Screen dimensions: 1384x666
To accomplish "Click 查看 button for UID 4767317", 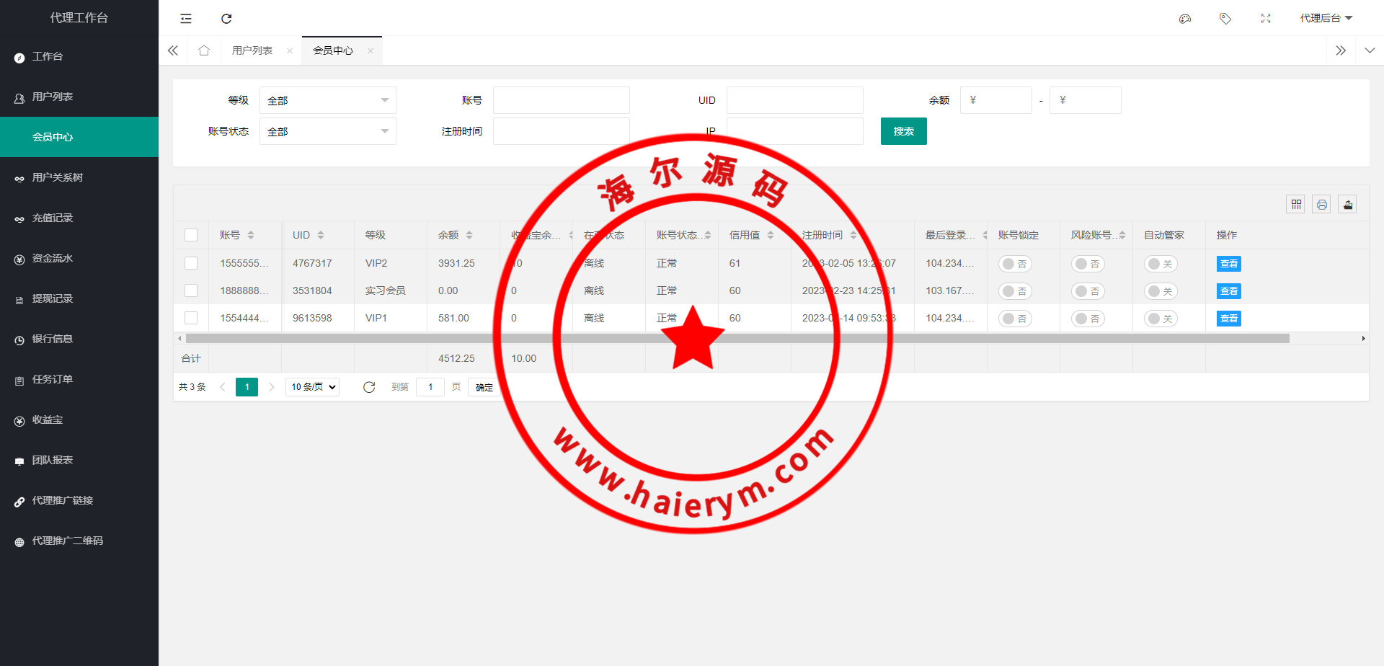I will click(1228, 264).
